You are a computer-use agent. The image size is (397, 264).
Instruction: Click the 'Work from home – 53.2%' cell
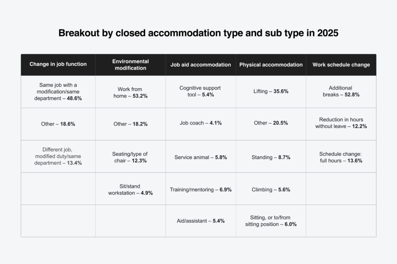131,93
